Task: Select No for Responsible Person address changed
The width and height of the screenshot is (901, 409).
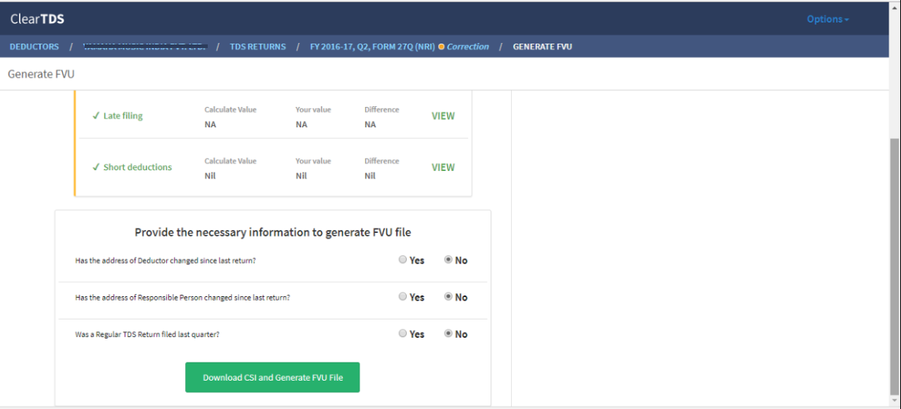Action: [x=448, y=297]
